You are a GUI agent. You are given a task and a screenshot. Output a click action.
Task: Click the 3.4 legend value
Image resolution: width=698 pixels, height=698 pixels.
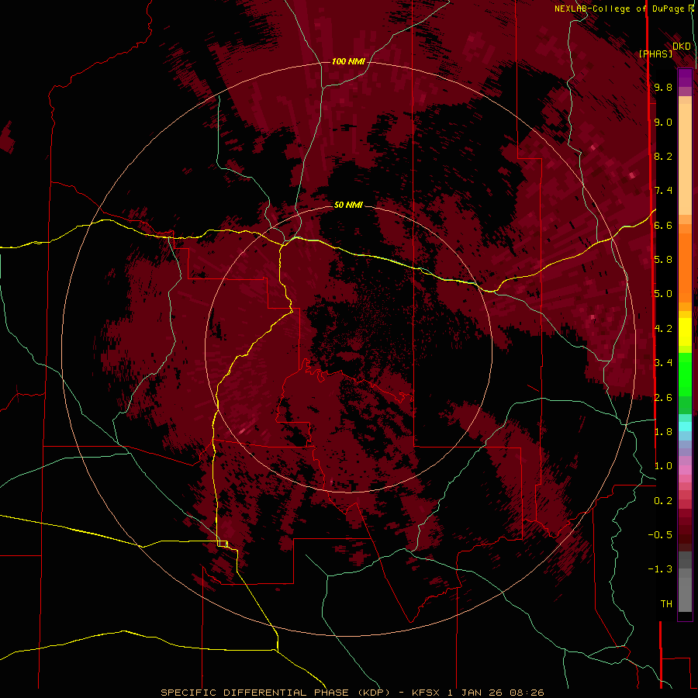click(x=663, y=363)
